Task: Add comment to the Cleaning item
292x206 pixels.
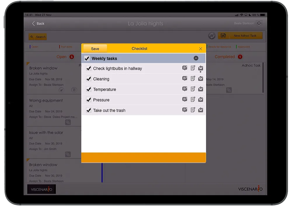Action: pos(185,79)
